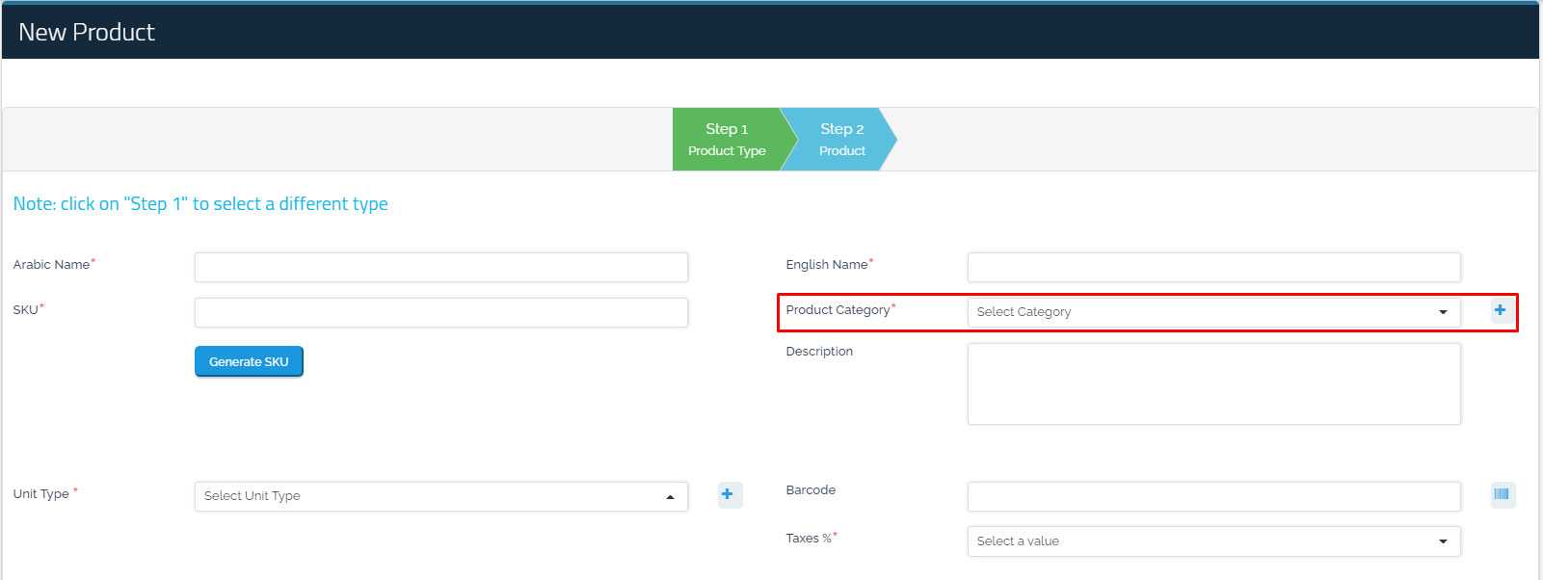Go back to Step 1 Product Type
This screenshot has height=580, width=1543.
pos(727,140)
